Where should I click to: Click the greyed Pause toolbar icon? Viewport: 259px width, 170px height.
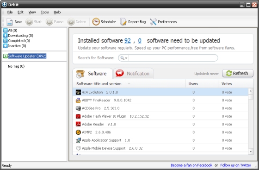[x=49, y=22]
